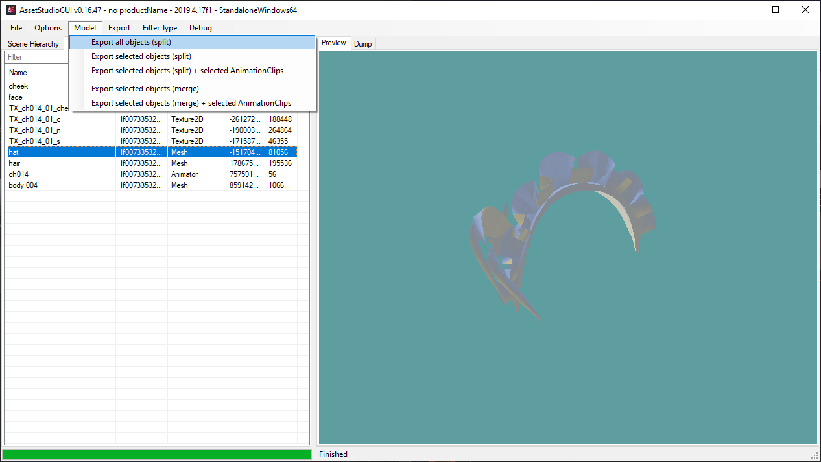Click the AssetStudio app icon in title bar
Screen dimensions: 821x462
pos(11,10)
